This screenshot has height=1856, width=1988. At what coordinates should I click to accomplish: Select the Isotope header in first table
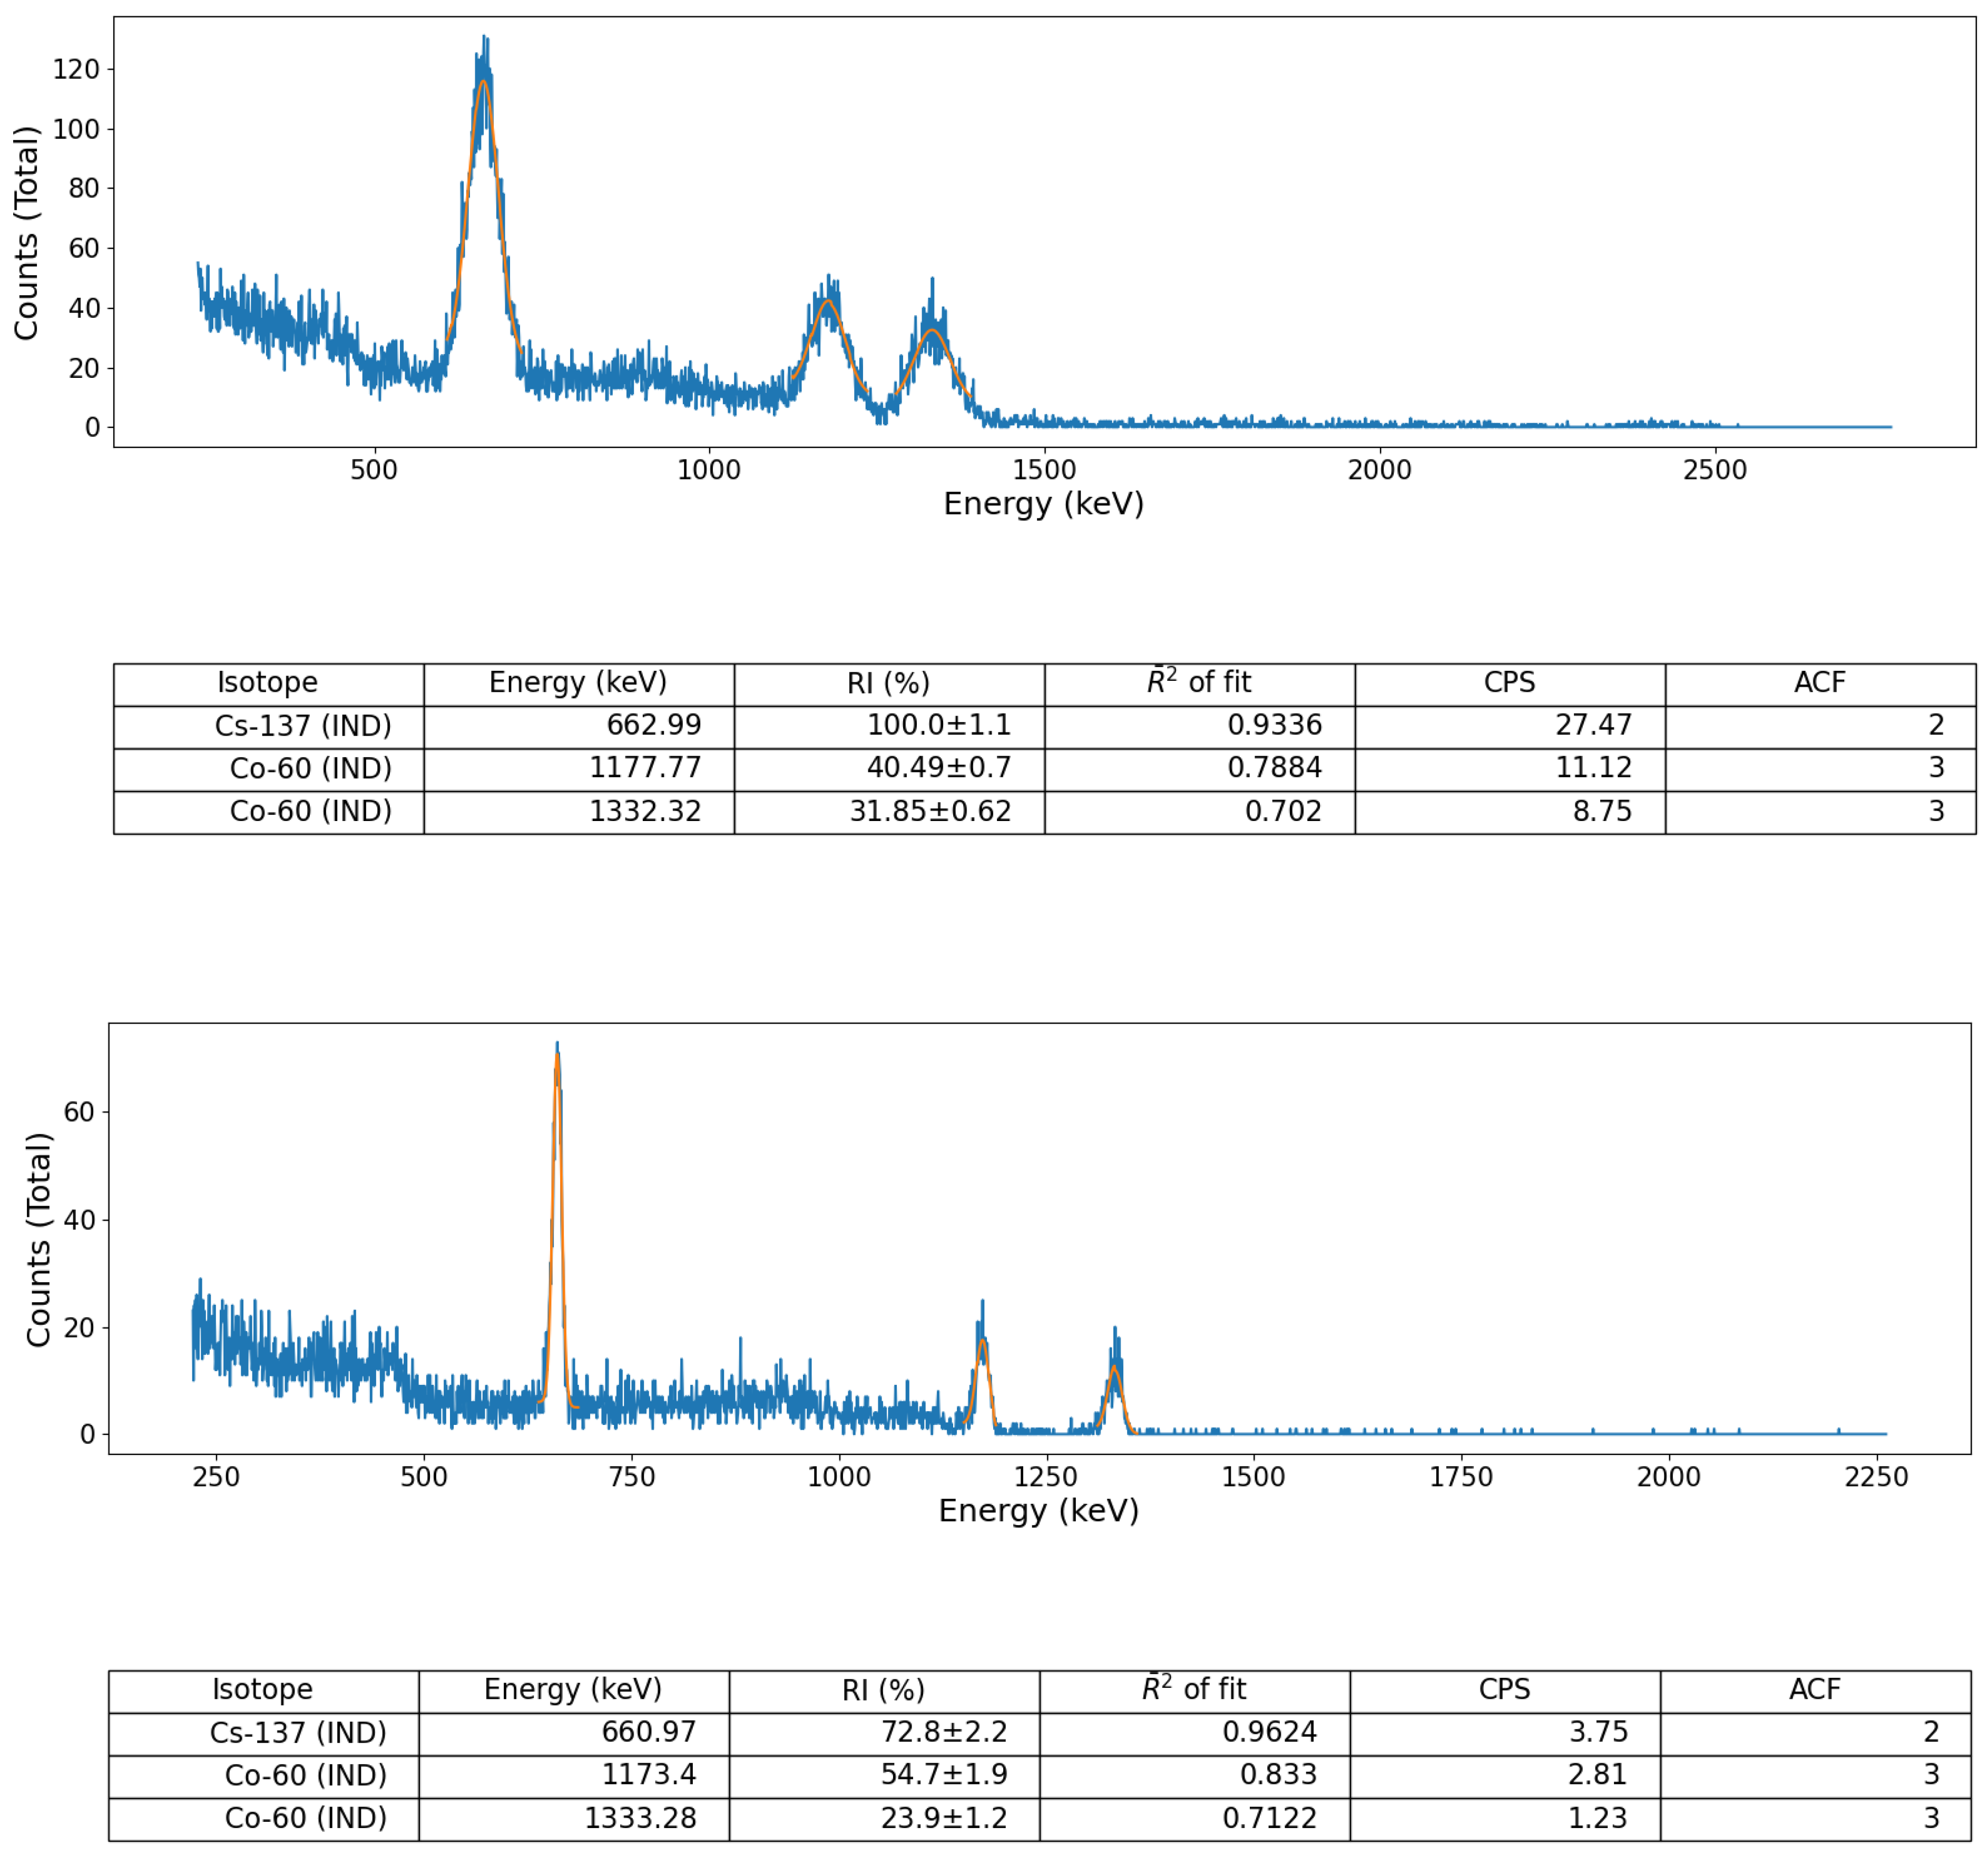[268, 683]
